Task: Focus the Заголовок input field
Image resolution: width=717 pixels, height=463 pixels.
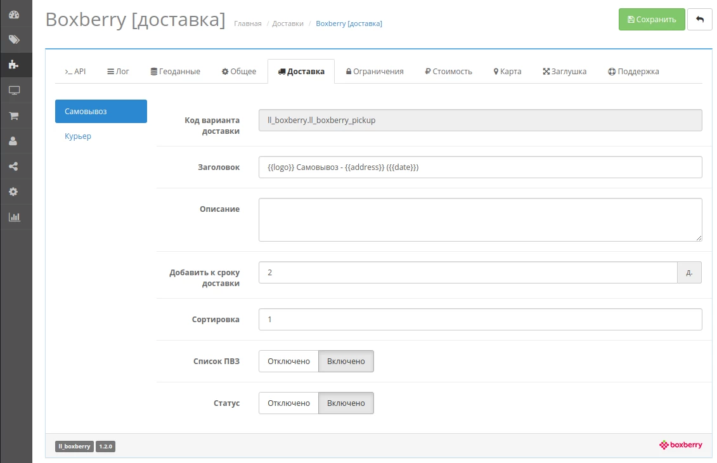Action: [x=480, y=167]
